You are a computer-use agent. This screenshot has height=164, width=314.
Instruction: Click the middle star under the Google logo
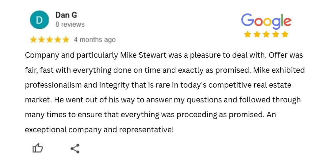pyautogui.click(x=266, y=34)
